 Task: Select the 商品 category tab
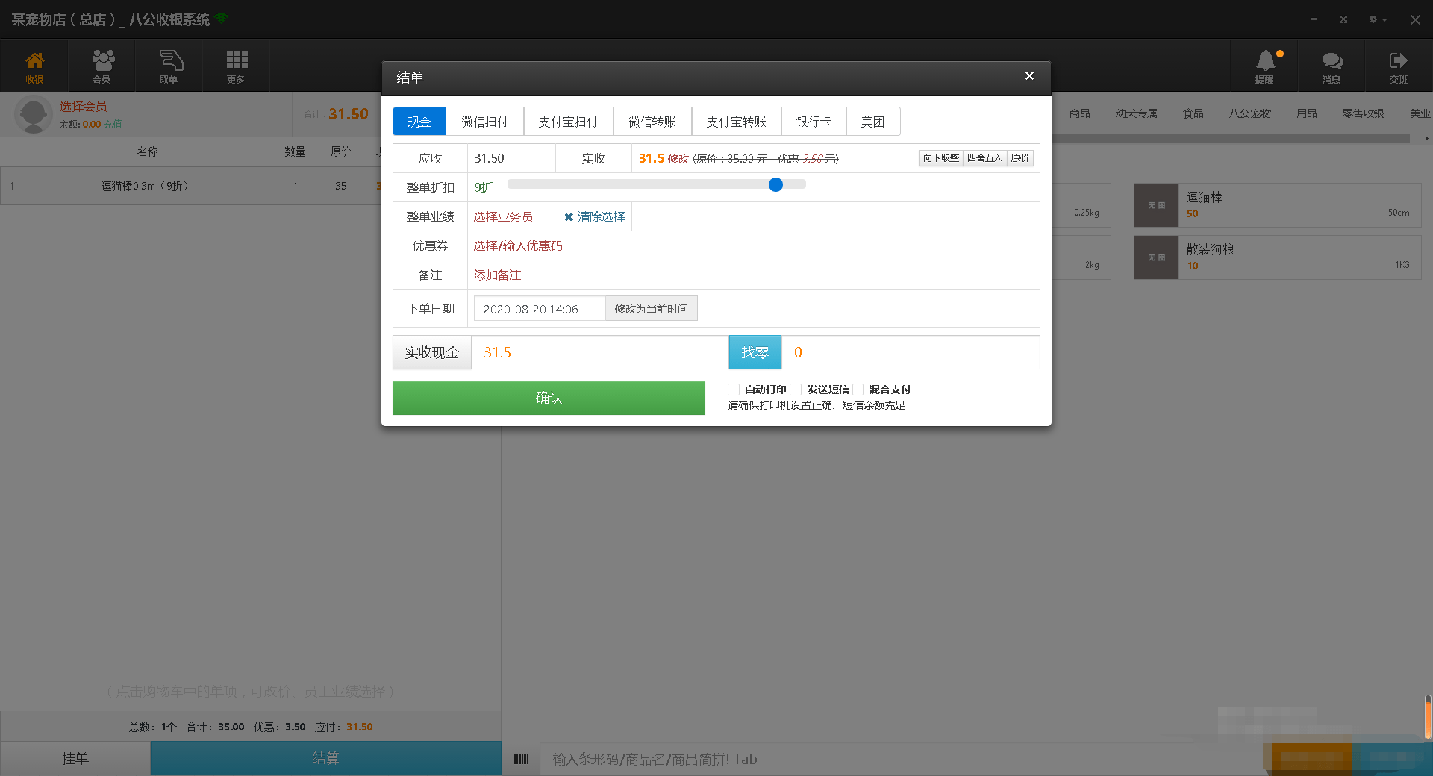[x=1079, y=113]
